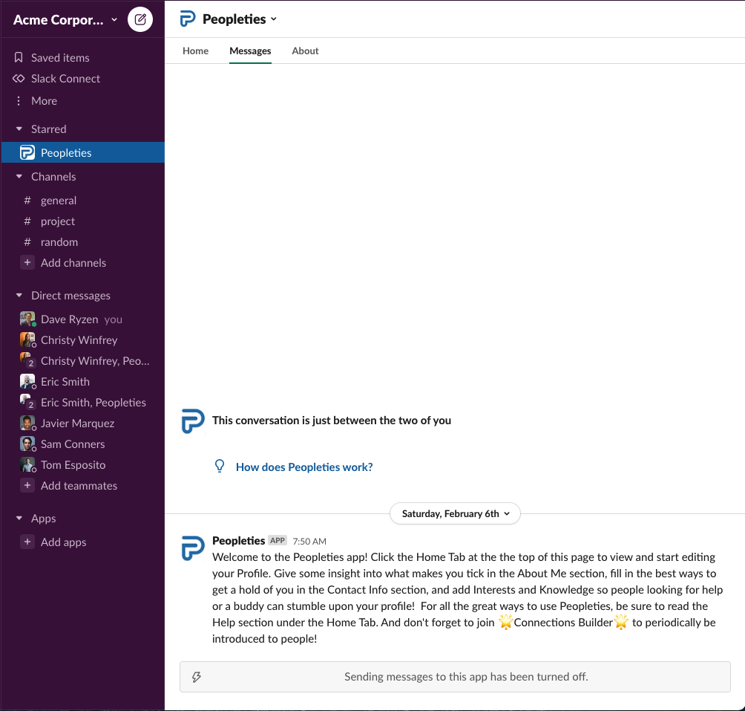
Task: Click the lightbulb icon beside How does Peopleties work
Action: 220,466
